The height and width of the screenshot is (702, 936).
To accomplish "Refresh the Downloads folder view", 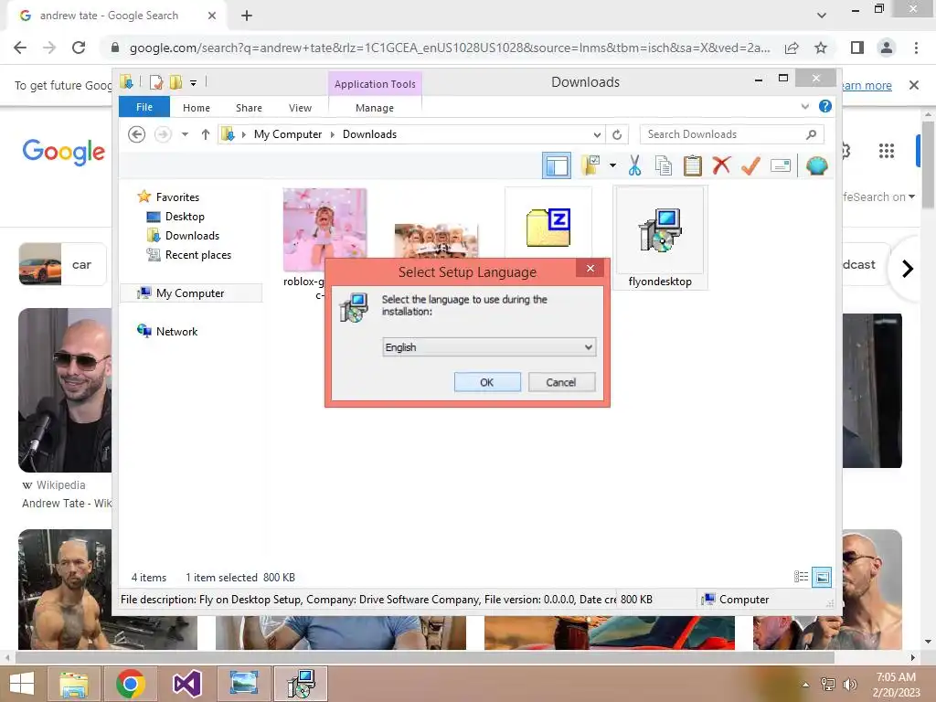I will point(617,135).
